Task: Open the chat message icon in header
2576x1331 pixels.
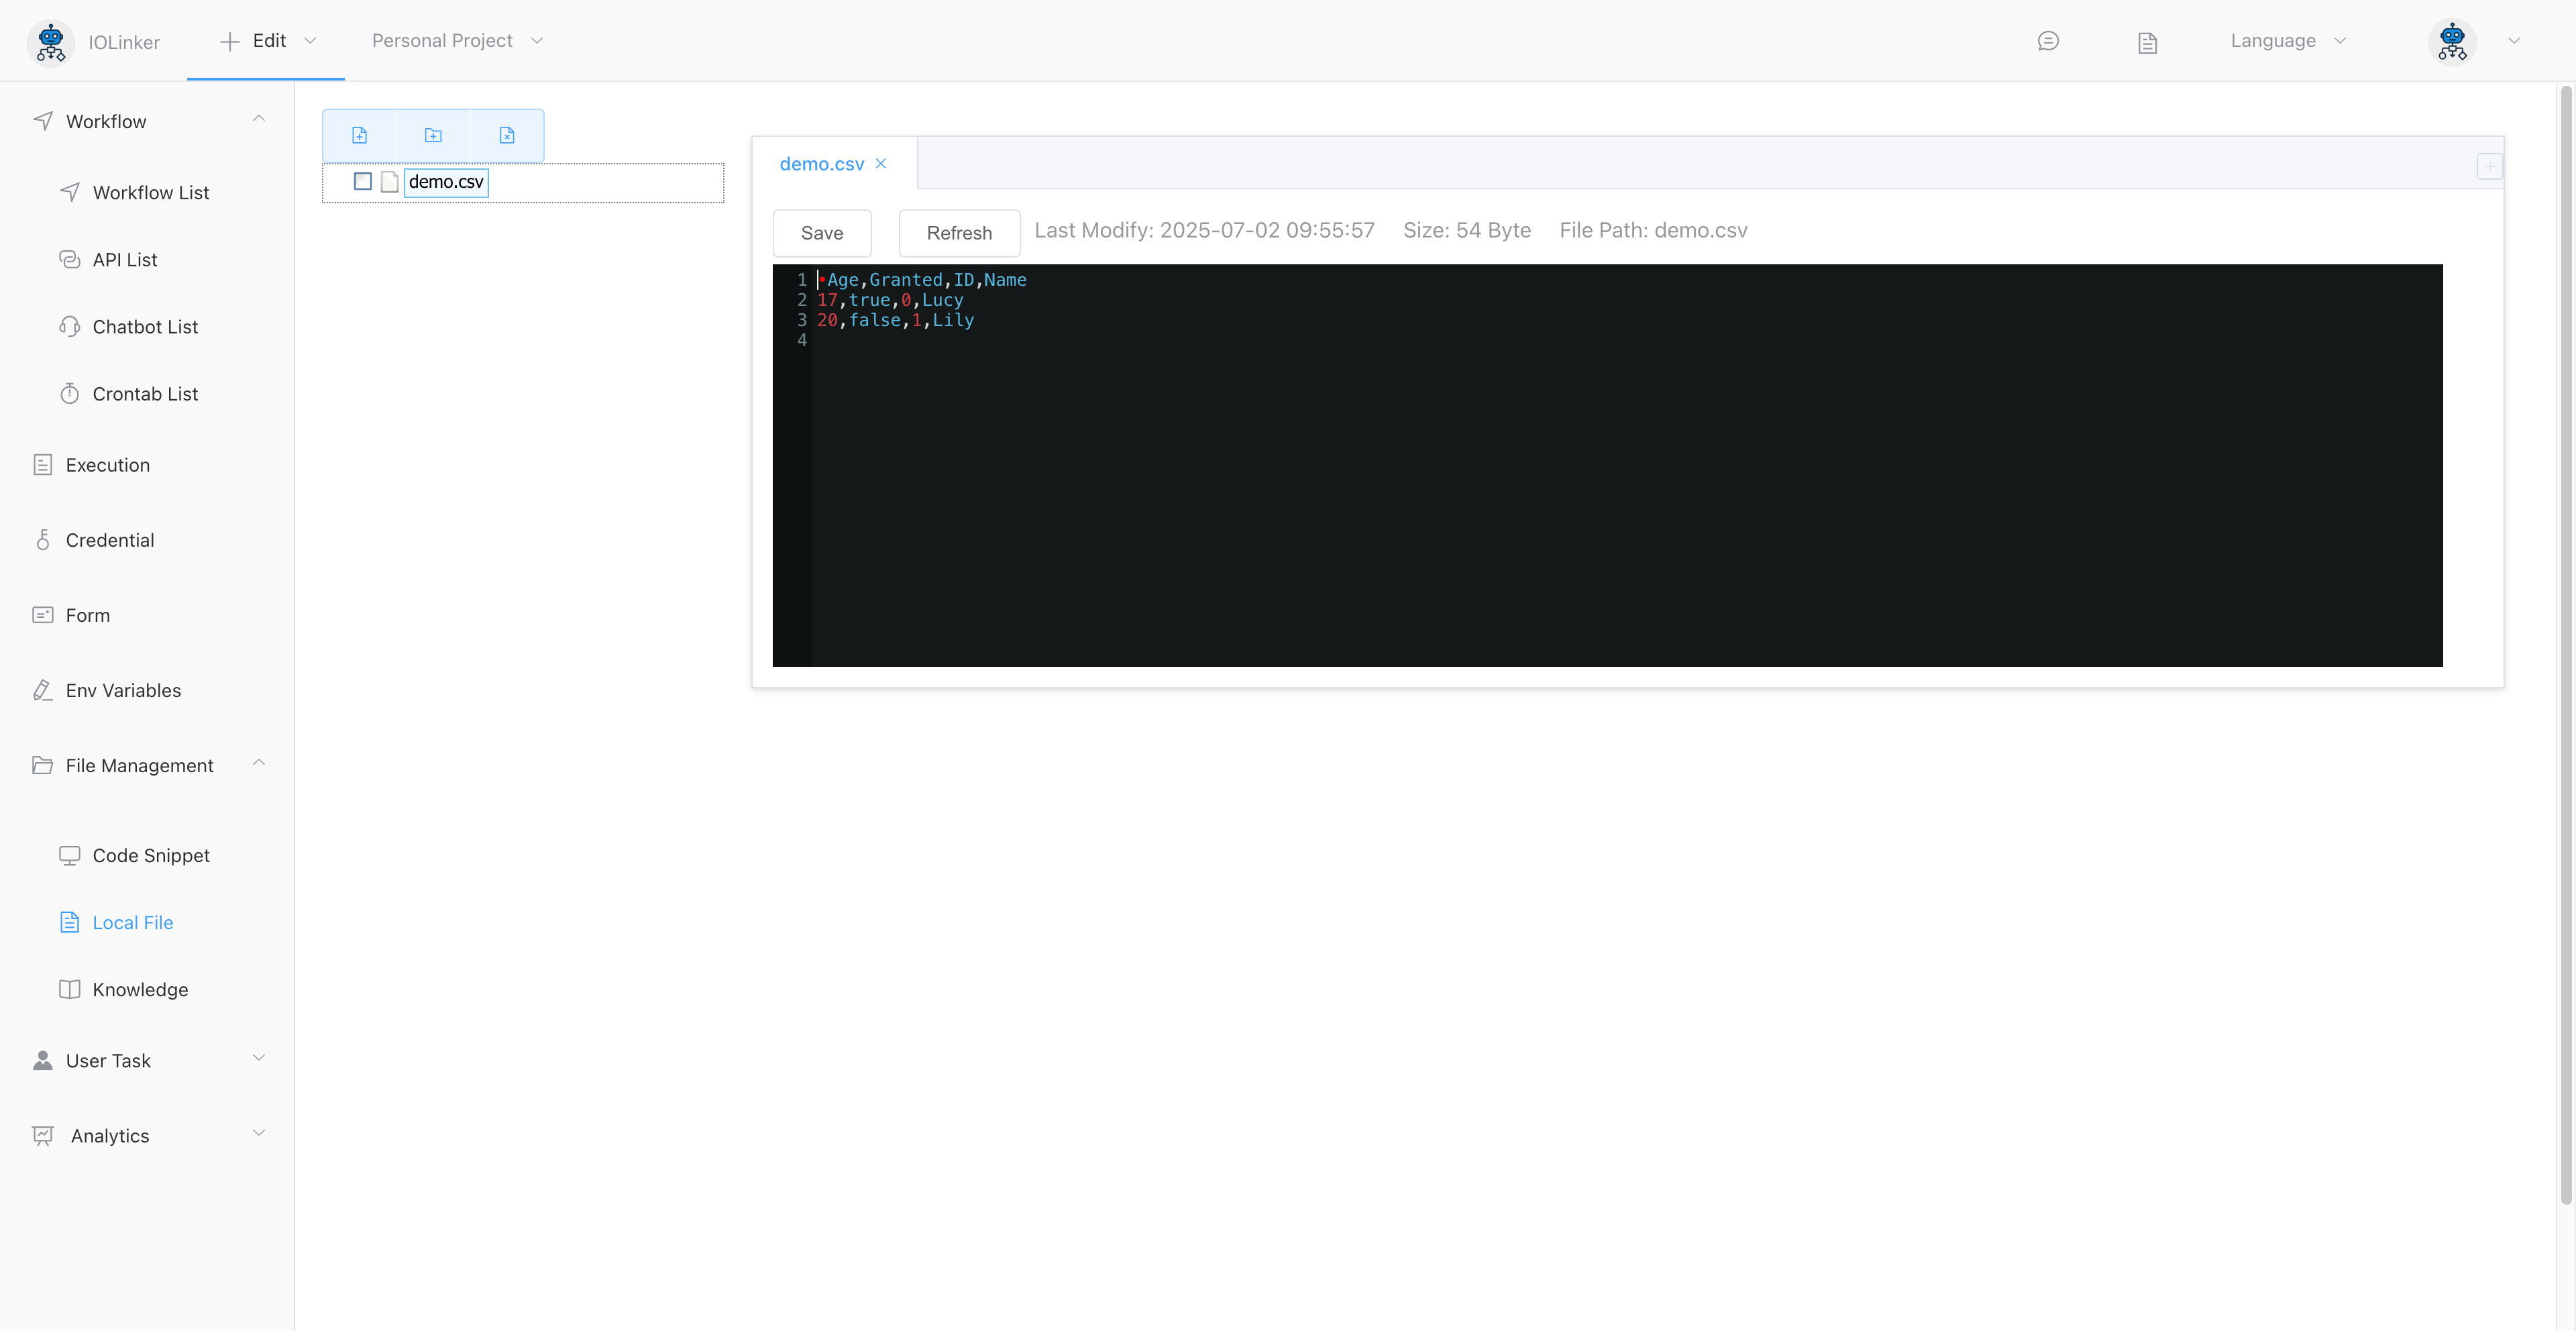Action: (x=2047, y=41)
